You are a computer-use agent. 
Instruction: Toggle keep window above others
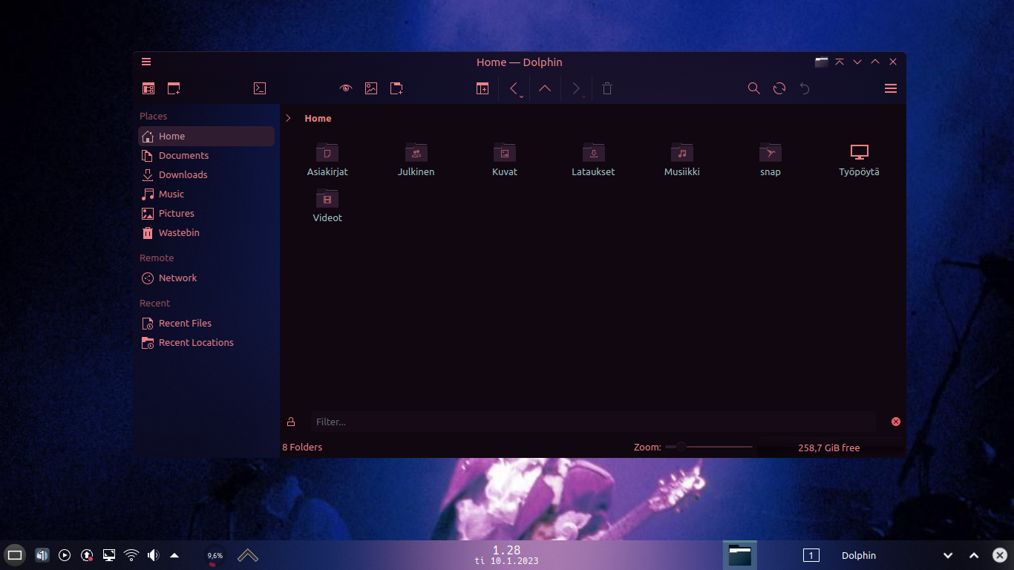point(840,62)
